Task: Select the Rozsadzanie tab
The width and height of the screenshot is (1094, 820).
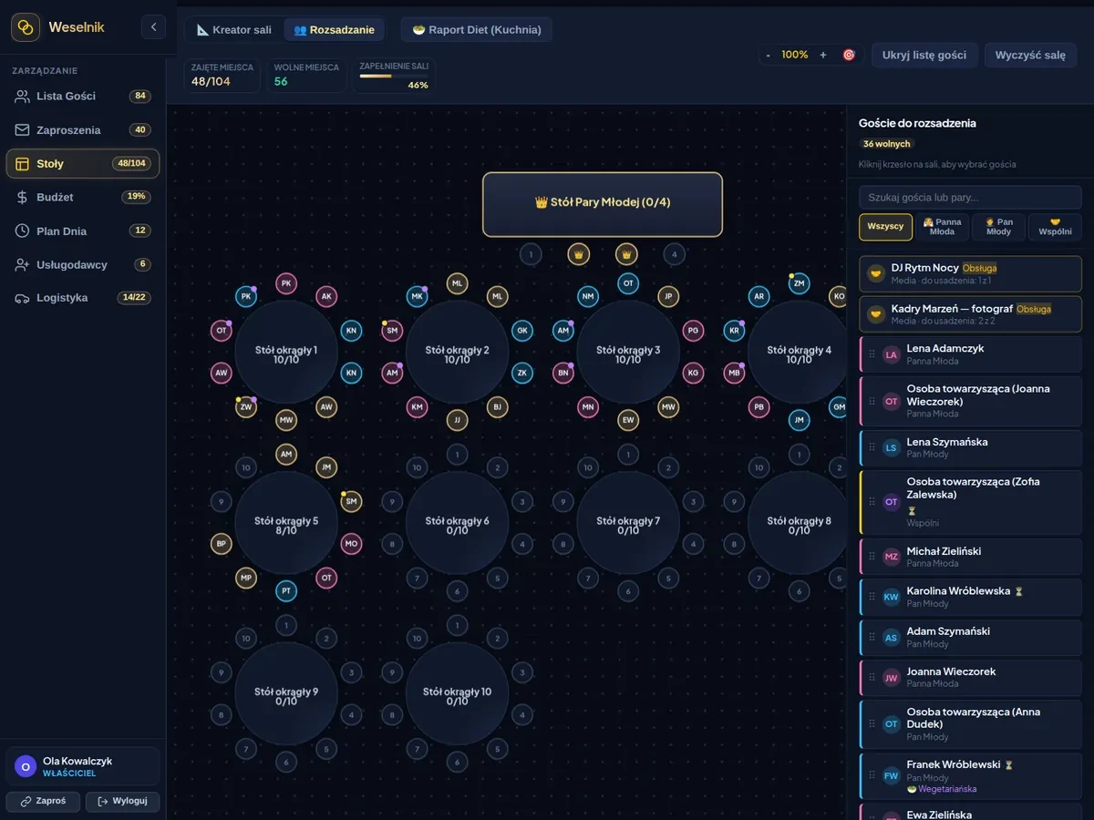Action: (334, 29)
